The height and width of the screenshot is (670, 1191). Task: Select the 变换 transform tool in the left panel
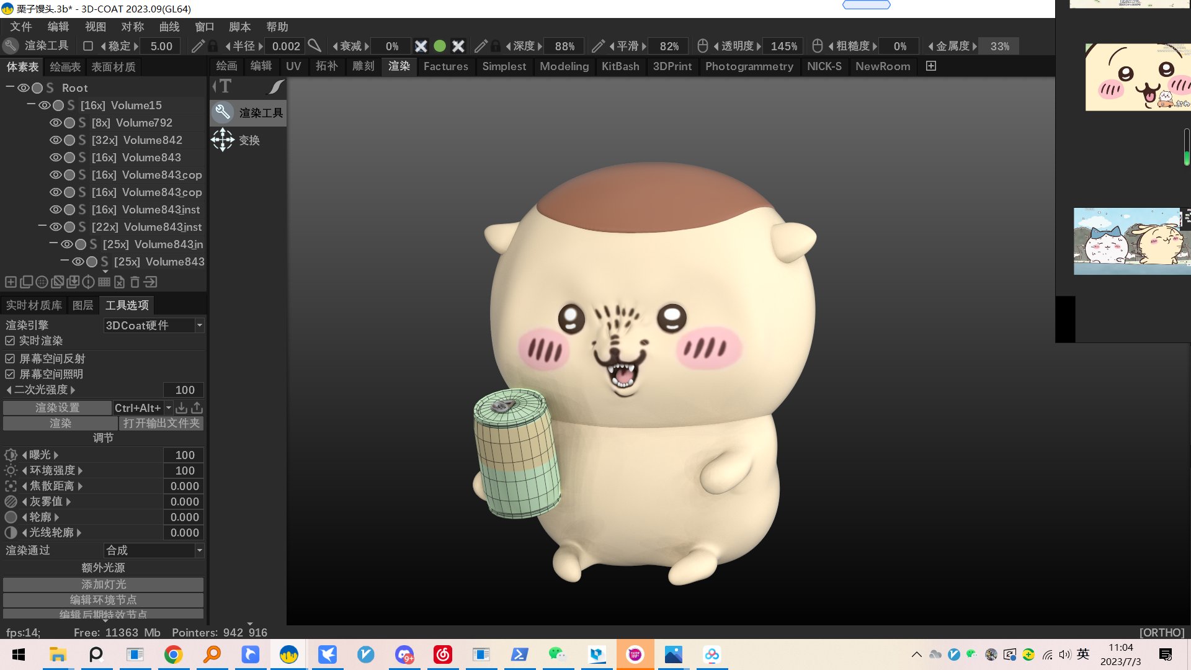(x=248, y=140)
